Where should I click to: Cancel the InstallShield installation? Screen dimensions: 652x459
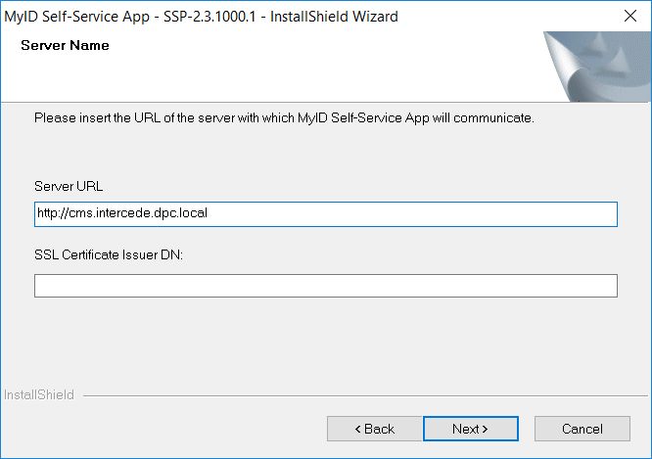[x=582, y=429]
